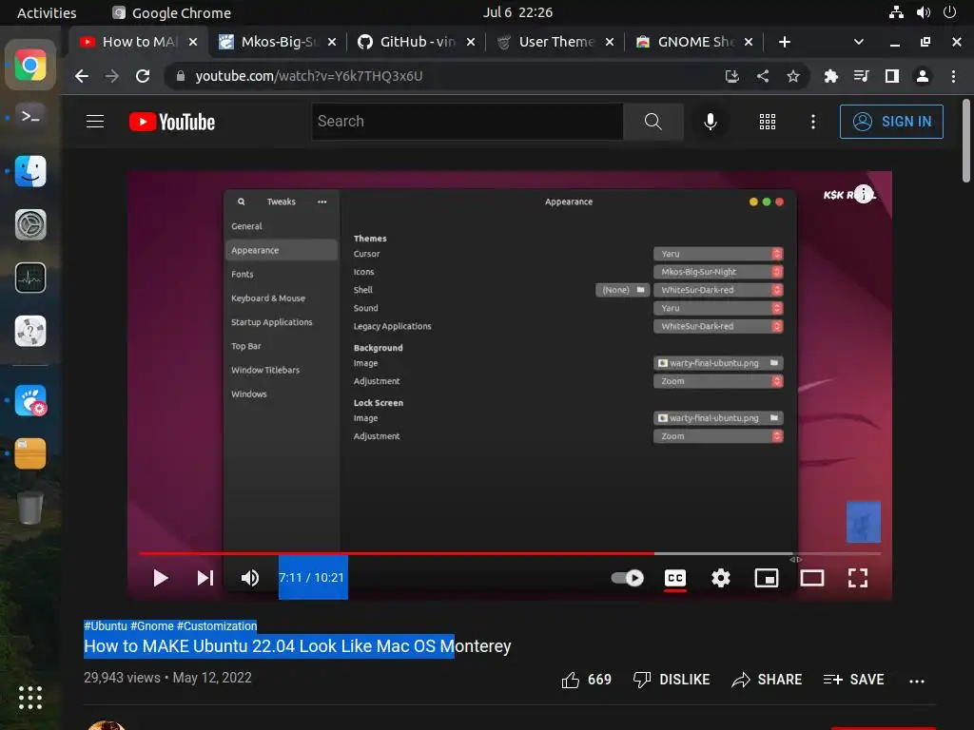The image size is (974, 730).
Task: Open the system menu power icon
Action: coord(950,12)
